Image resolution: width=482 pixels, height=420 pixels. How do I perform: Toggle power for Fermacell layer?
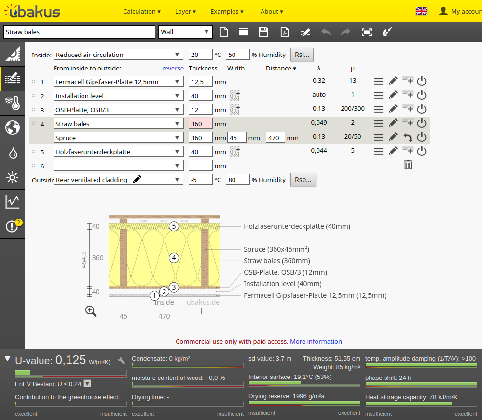tap(421, 81)
